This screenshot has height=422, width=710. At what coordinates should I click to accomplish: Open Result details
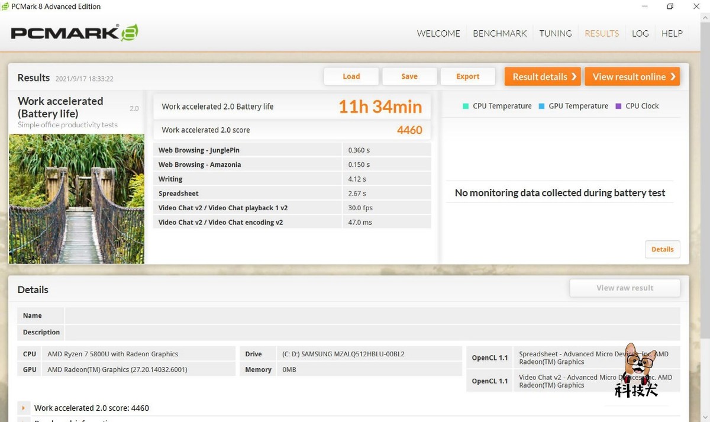coord(542,76)
